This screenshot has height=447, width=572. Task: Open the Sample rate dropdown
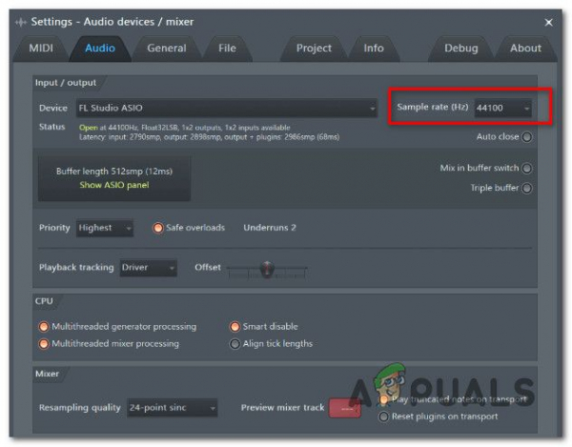(502, 108)
